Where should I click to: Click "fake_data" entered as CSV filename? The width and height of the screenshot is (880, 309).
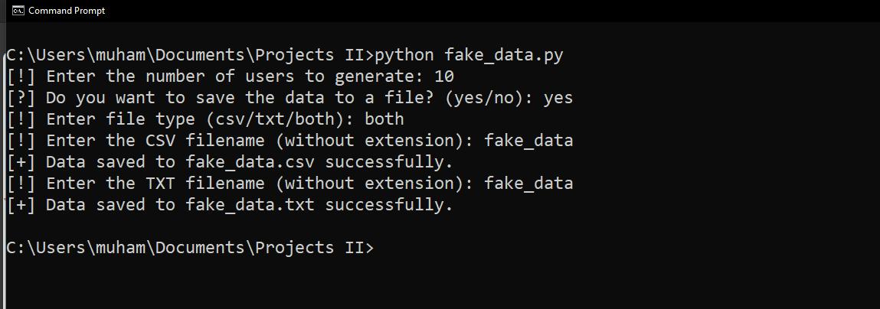point(528,141)
